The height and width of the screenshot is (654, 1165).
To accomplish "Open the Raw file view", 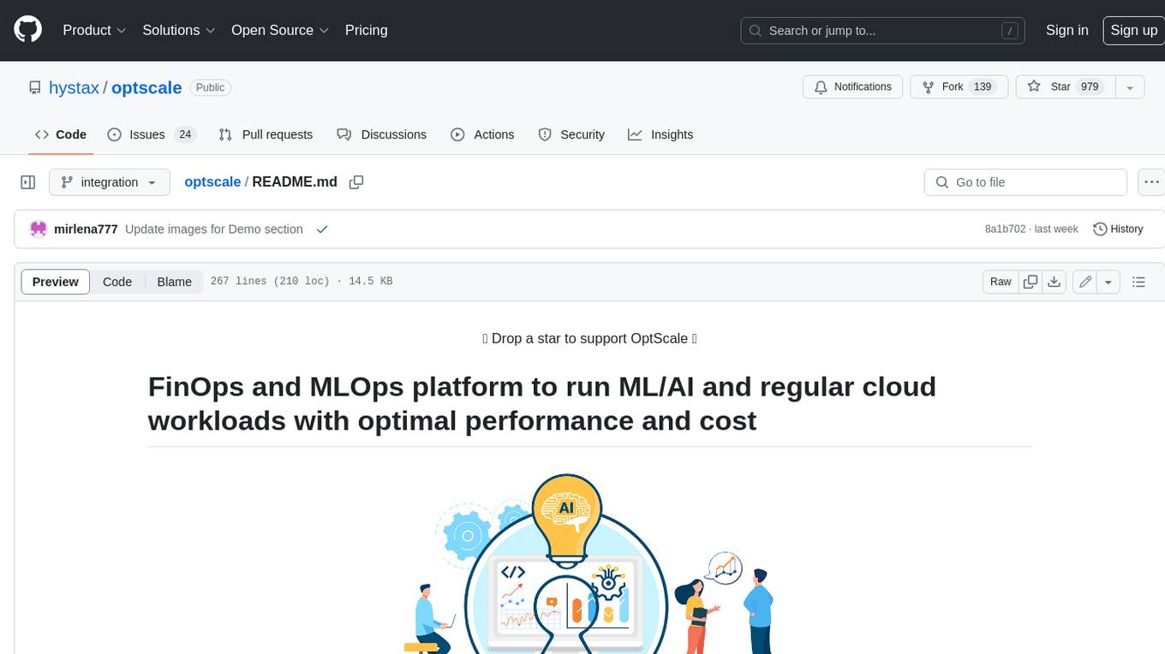I will 1001,282.
